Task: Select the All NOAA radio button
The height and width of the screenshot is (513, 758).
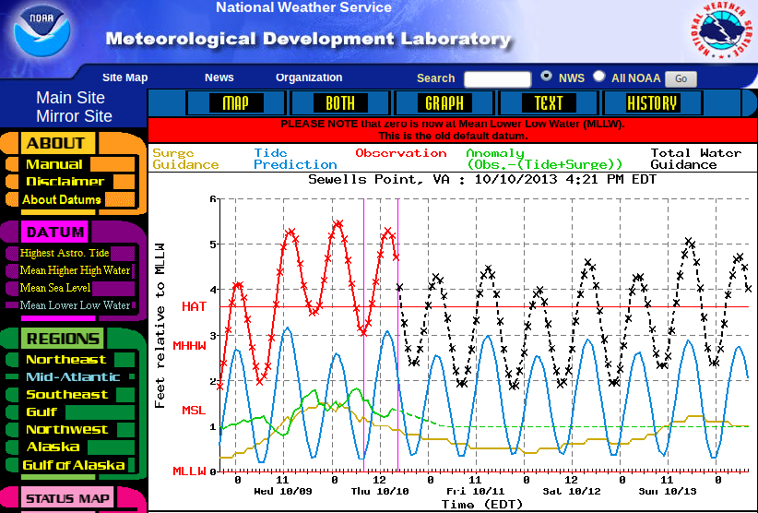Action: click(599, 78)
